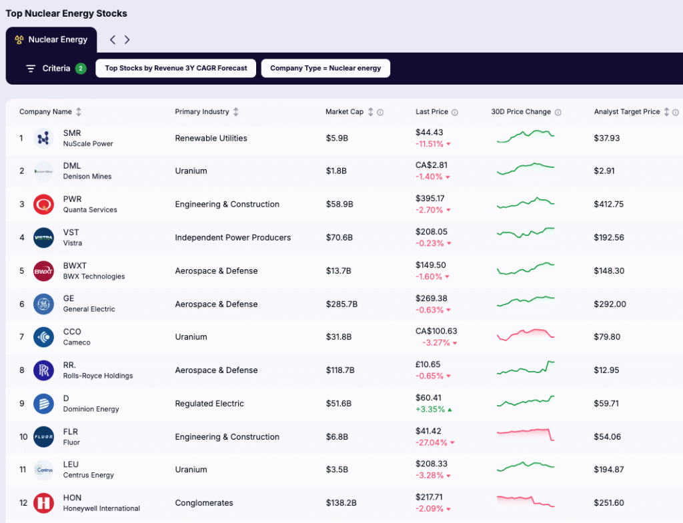Click the Cameco logo icon
This screenshot has width=683, height=523.
[x=43, y=337]
